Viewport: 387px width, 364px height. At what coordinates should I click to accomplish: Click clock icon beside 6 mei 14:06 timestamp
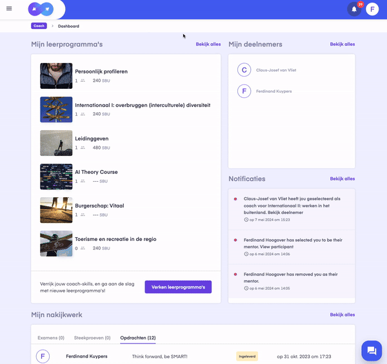click(246, 254)
